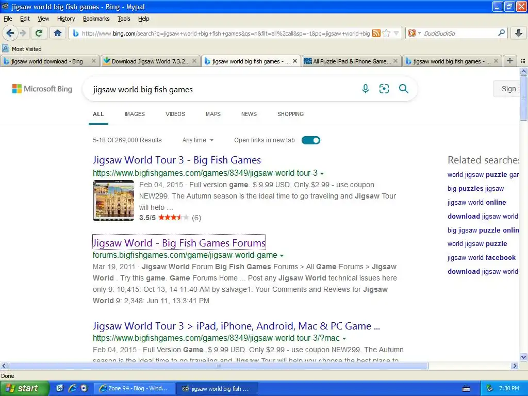The image size is (528, 396).
Task: Click the system tray network icon
Action: [x=490, y=388]
